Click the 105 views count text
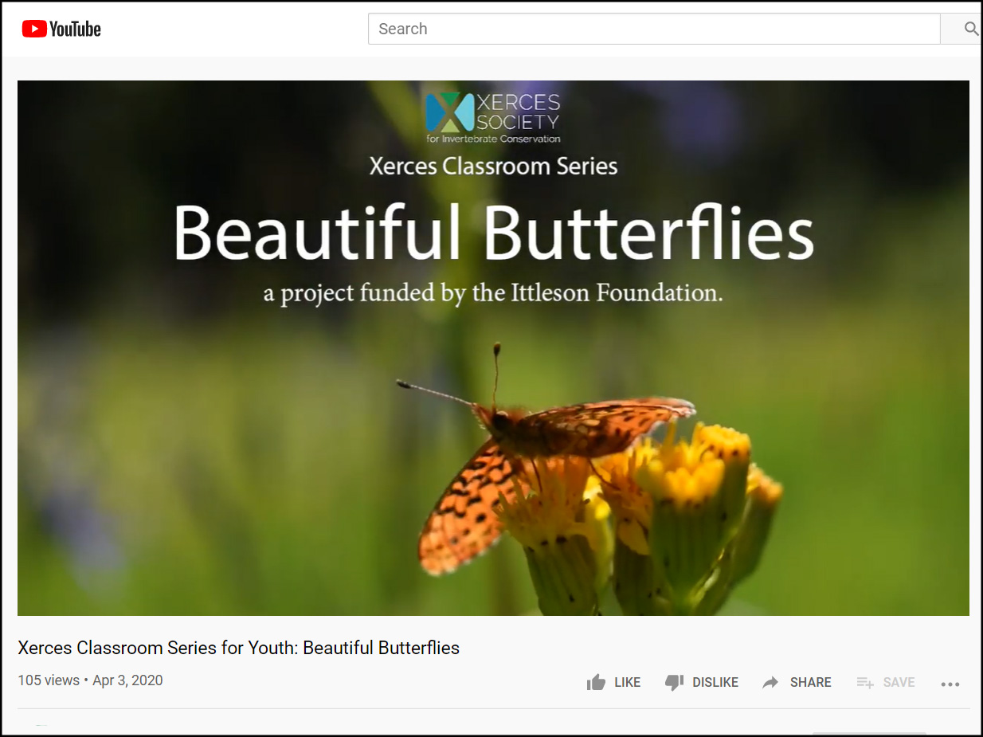Image resolution: width=983 pixels, height=737 pixels. (x=49, y=680)
